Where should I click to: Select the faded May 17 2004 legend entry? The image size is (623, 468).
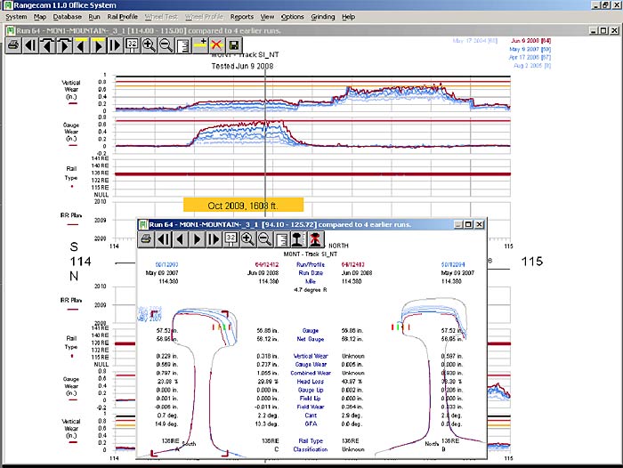point(474,41)
